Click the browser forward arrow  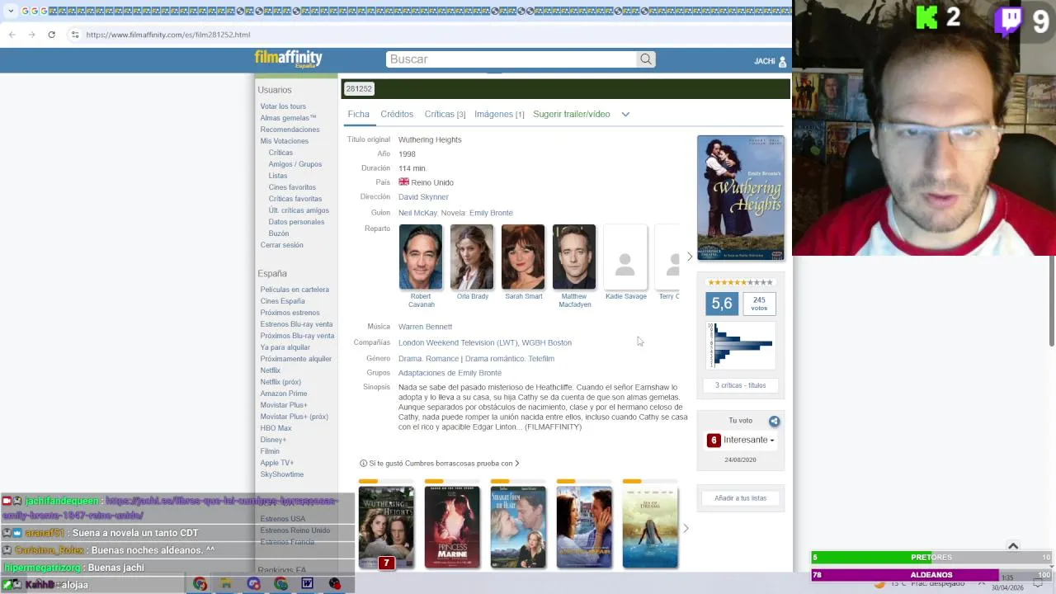click(31, 35)
